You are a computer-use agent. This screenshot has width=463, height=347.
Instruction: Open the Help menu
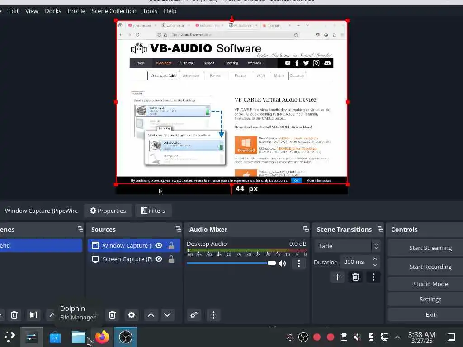(170, 11)
